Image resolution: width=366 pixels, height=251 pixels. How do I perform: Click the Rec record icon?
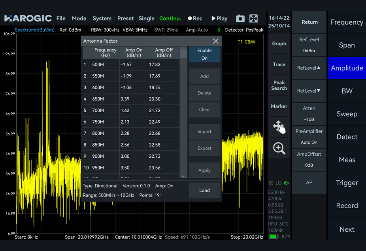[x=194, y=18]
